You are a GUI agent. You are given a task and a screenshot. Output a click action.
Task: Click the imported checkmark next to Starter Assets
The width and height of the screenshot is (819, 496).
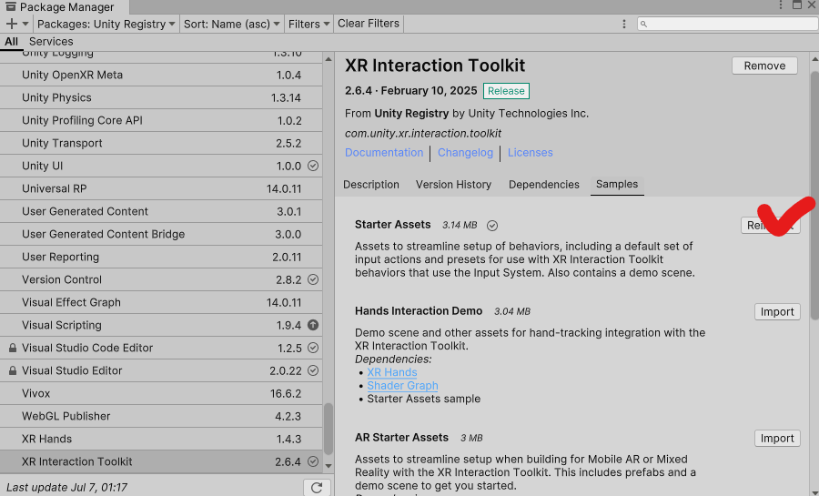tap(492, 226)
